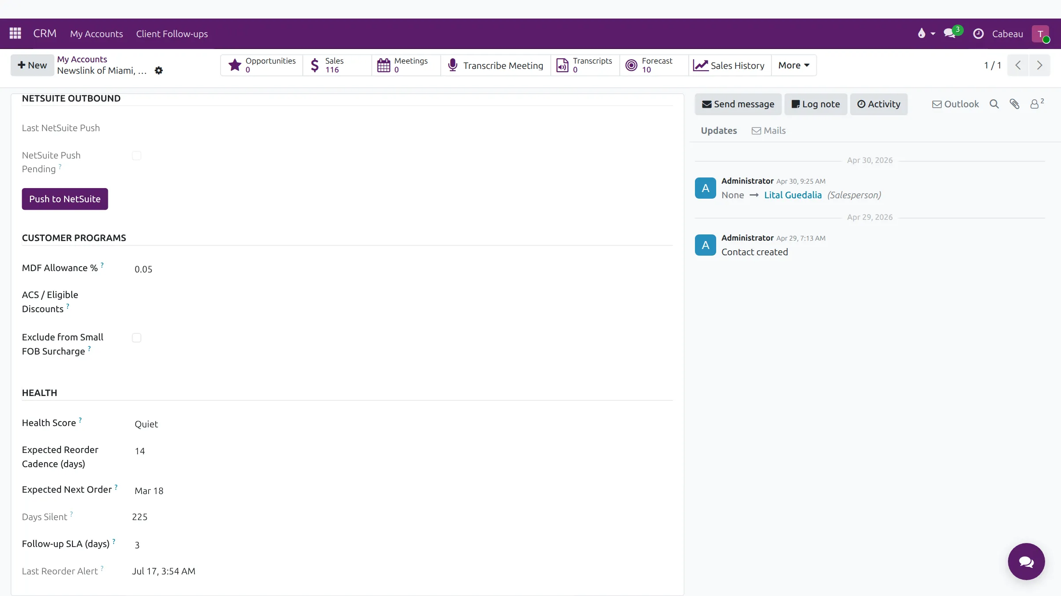
Task: Open the My Accounts menu
Action: click(96, 34)
